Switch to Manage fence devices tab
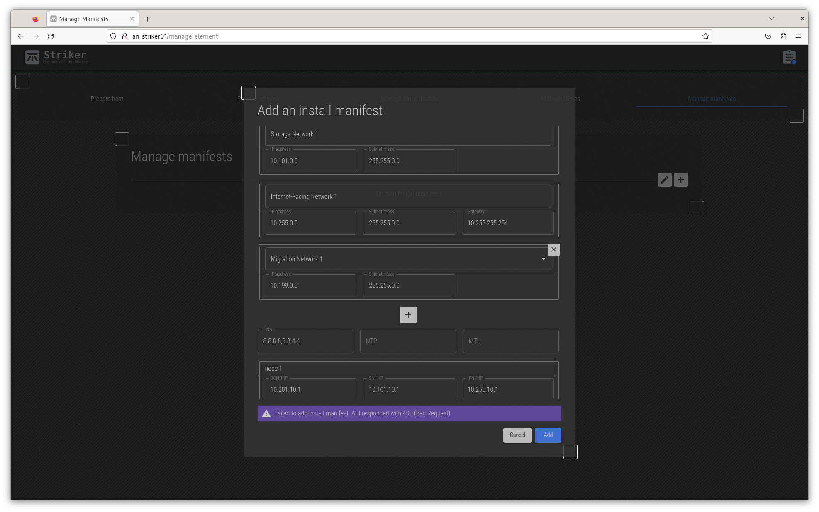Image resolution: width=819 pixels, height=512 pixels. 409,99
